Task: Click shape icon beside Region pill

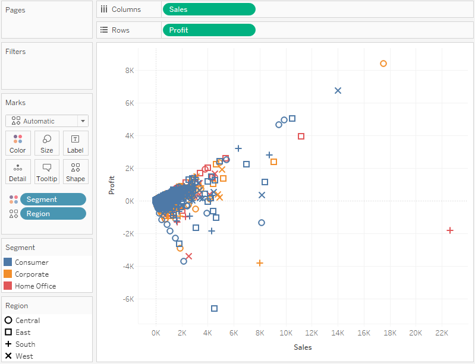Action: click(x=13, y=214)
